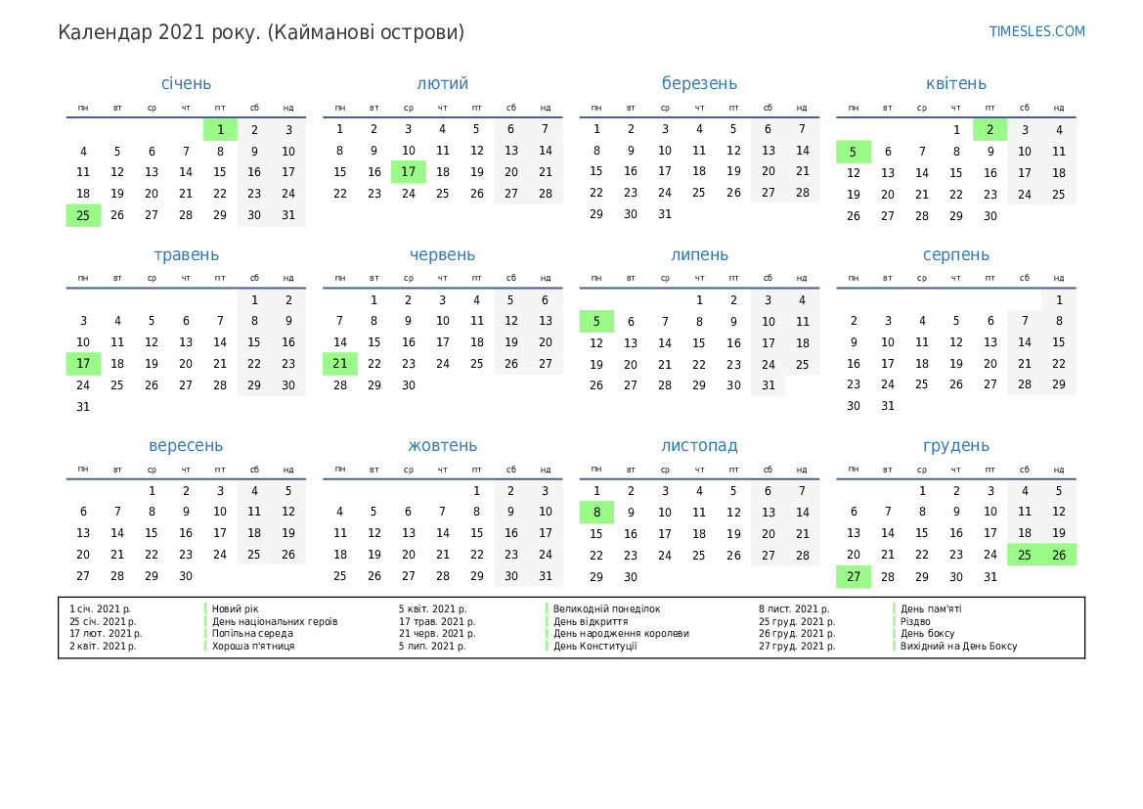Image resolution: width=1143 pixels, height=809 pixels.
Task: Select the 'травень' month heading
Action: pyautogui.click(x=186, y=254)
